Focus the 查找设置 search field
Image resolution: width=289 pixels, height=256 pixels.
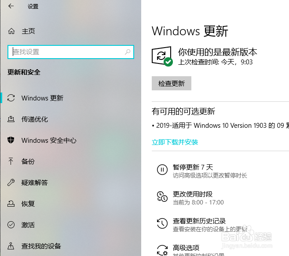click(71, 52)
